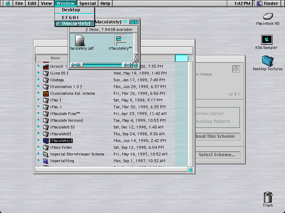Open the Help menu
285x213 pixels.
(105, 4)
